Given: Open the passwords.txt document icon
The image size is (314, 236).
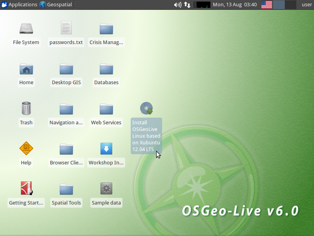Looking at the screenshot, I should click(66, 28).
